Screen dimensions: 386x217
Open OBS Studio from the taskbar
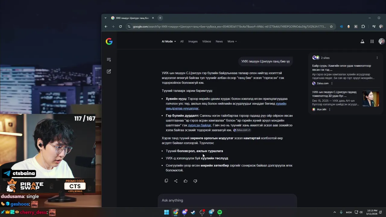pyautogui.click(x=202, y=212)
